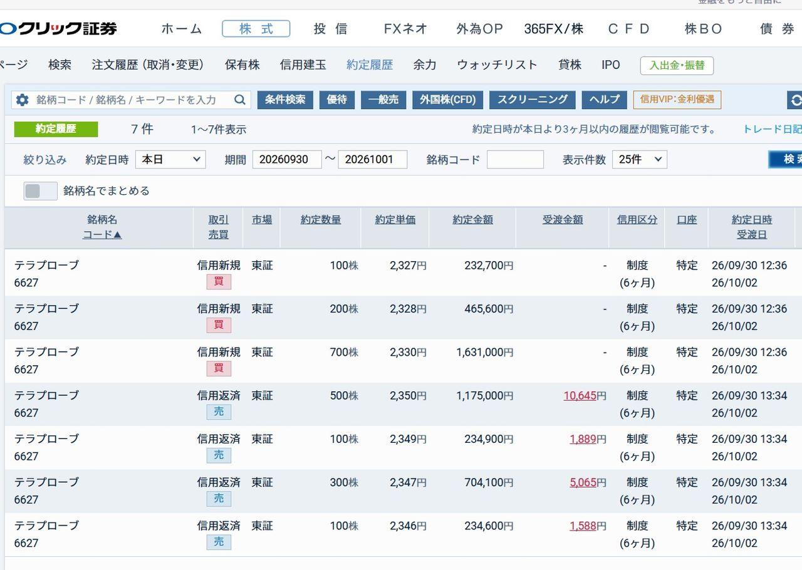Screen dimensions: 802x570
Task: Click the 優待 button
Action: click(x=337, y=100)
